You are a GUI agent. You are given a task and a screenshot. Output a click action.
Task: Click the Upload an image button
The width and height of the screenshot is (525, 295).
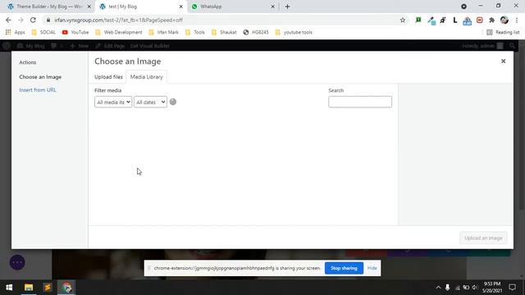(483, 238)
